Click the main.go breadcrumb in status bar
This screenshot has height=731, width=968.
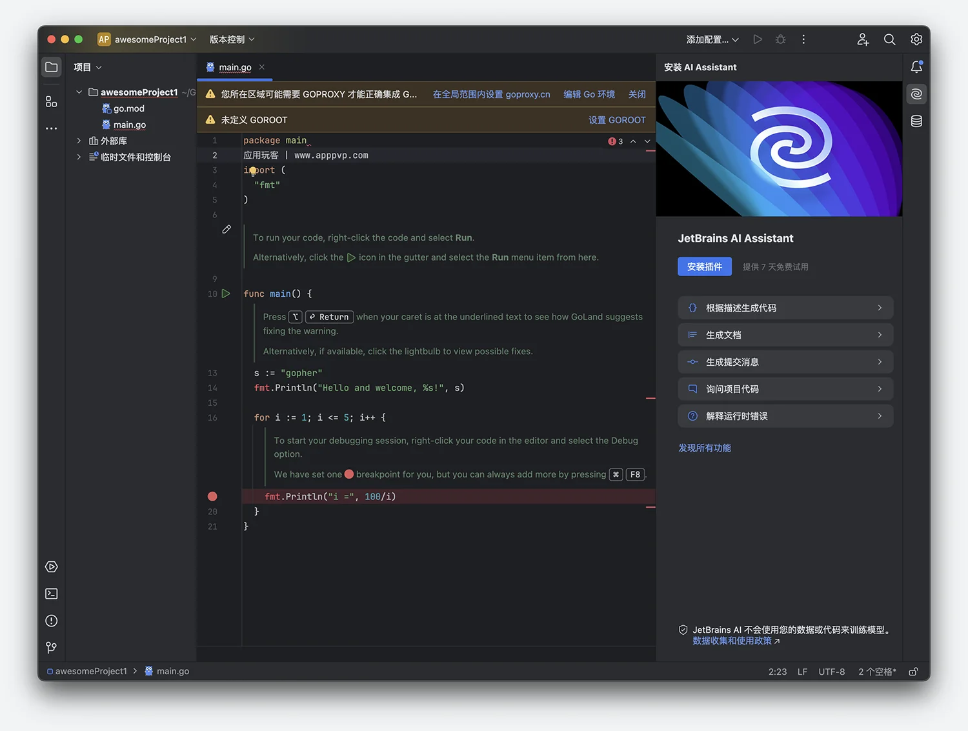166,671
